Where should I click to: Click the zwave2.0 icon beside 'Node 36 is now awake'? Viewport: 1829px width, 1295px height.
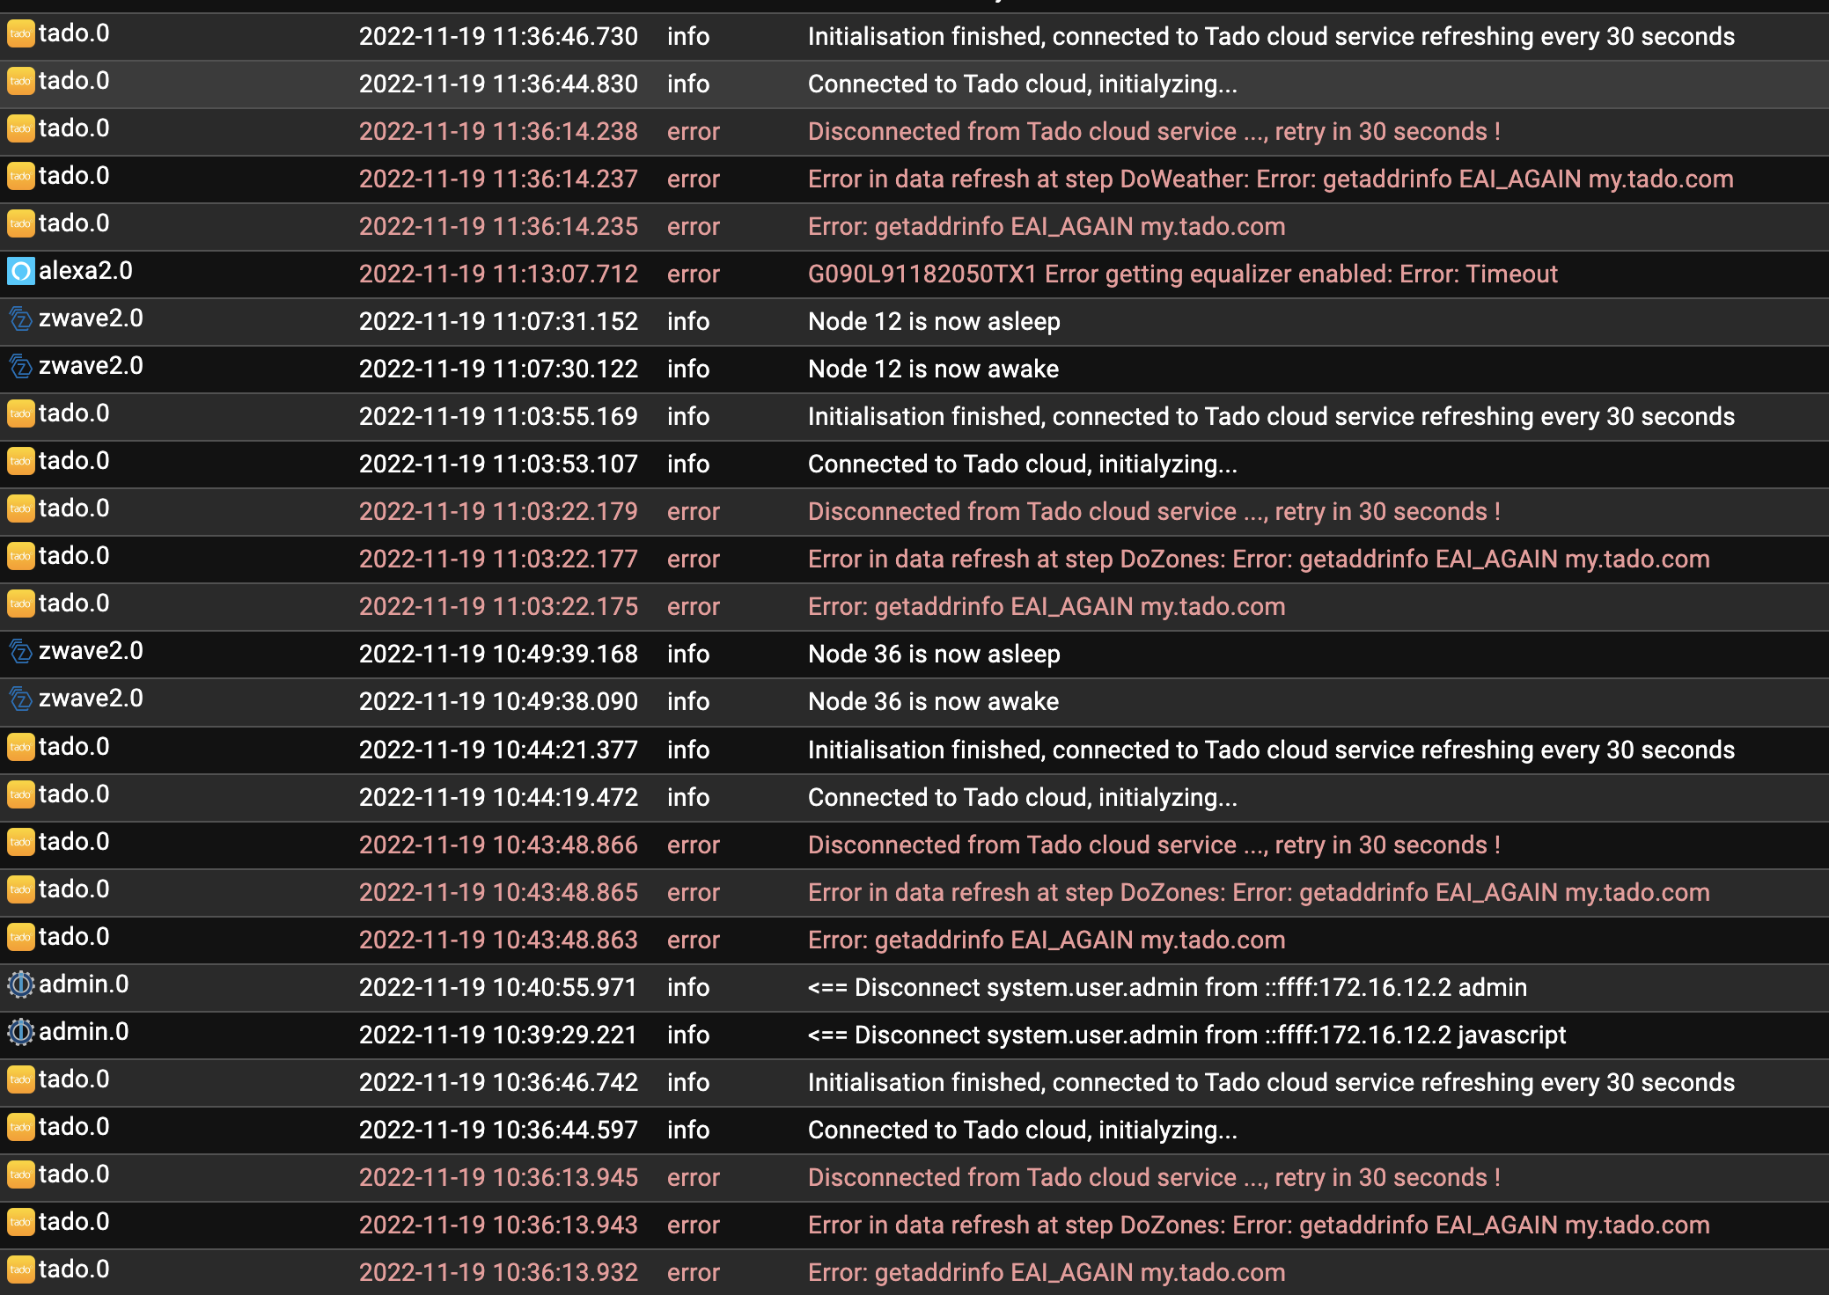pos(19,699)
